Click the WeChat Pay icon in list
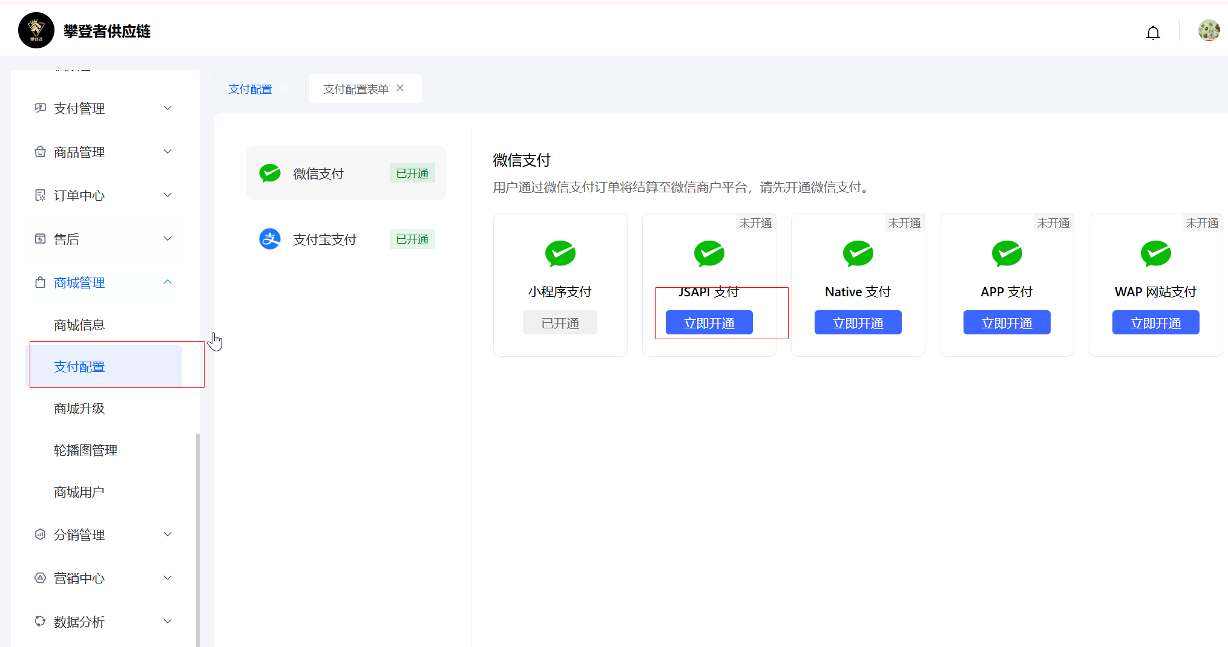Viewport: 1228px width, 647px height. pyautogui.click(x=270, y=174)
